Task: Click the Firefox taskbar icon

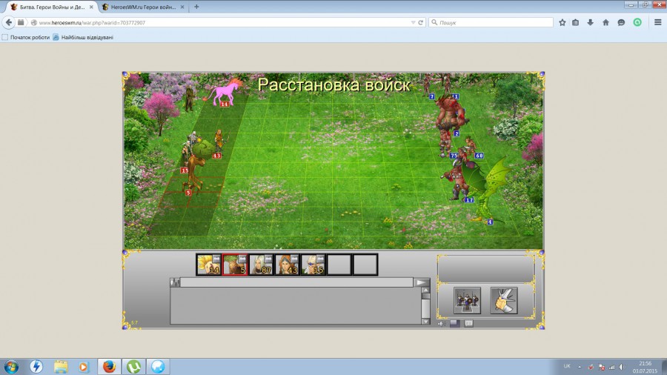Action: coord(110,367)
